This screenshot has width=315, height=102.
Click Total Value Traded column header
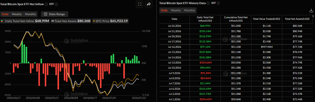(266, 19)
